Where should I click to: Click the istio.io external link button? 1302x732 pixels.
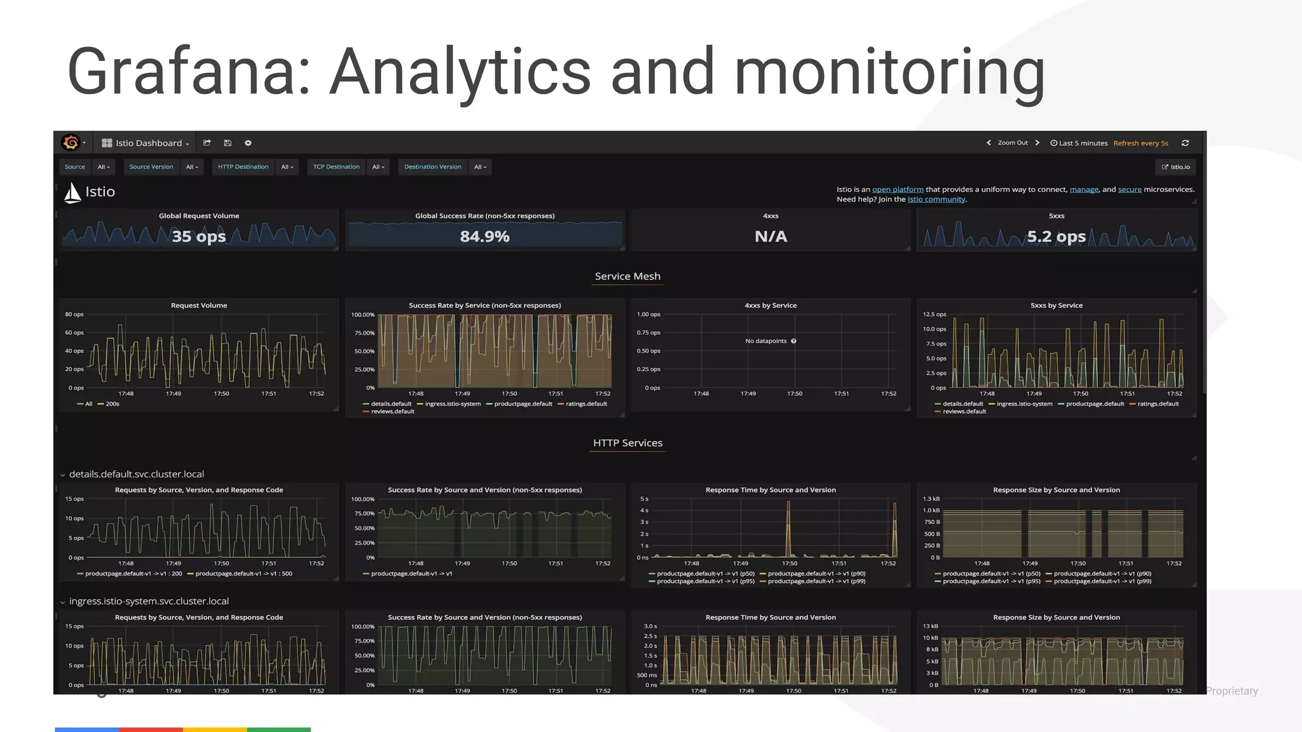click(1175, 167)
